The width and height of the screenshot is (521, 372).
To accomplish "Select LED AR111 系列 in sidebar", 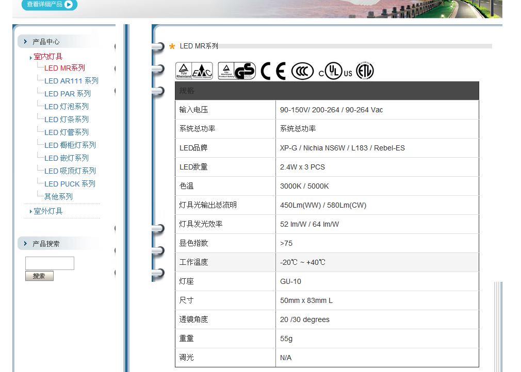I will coord(71,81).
